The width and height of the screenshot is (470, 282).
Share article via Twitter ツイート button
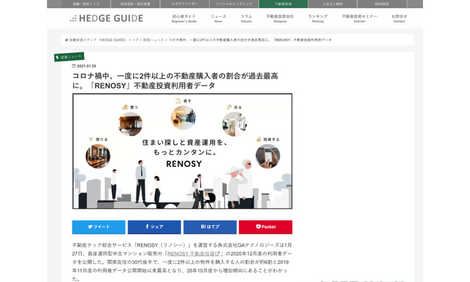coord(98,227)
